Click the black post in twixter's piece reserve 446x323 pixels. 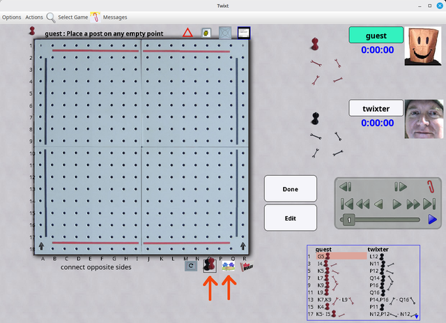click(x=315, y=119)
